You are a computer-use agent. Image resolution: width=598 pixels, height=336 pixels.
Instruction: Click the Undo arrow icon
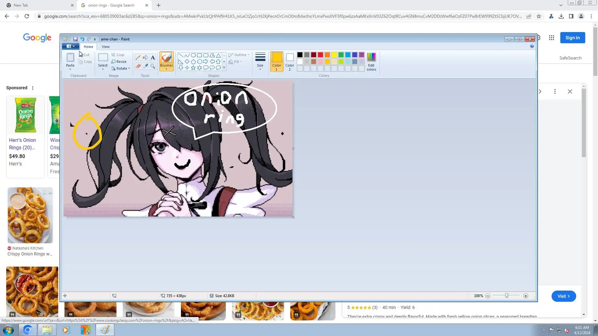(x=82, y=39)
